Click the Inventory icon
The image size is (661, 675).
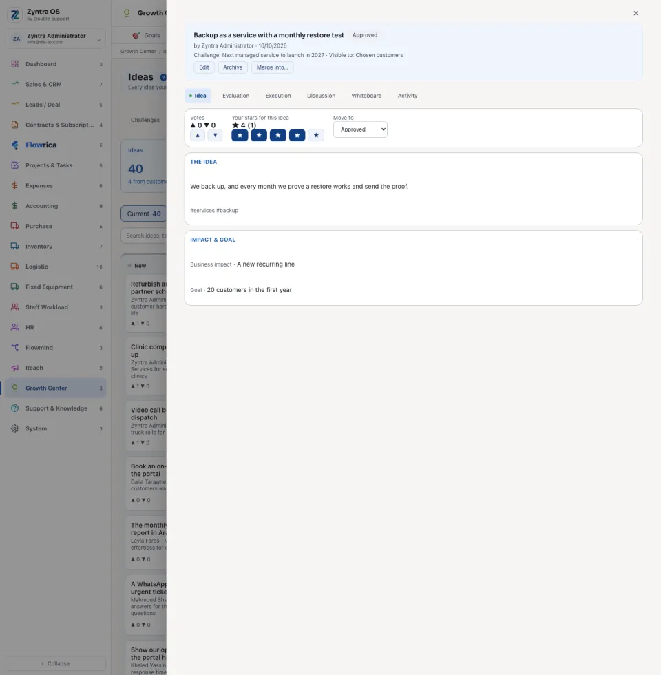tap(14, 247)
